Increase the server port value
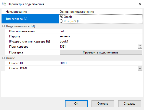 click(140, 46)
